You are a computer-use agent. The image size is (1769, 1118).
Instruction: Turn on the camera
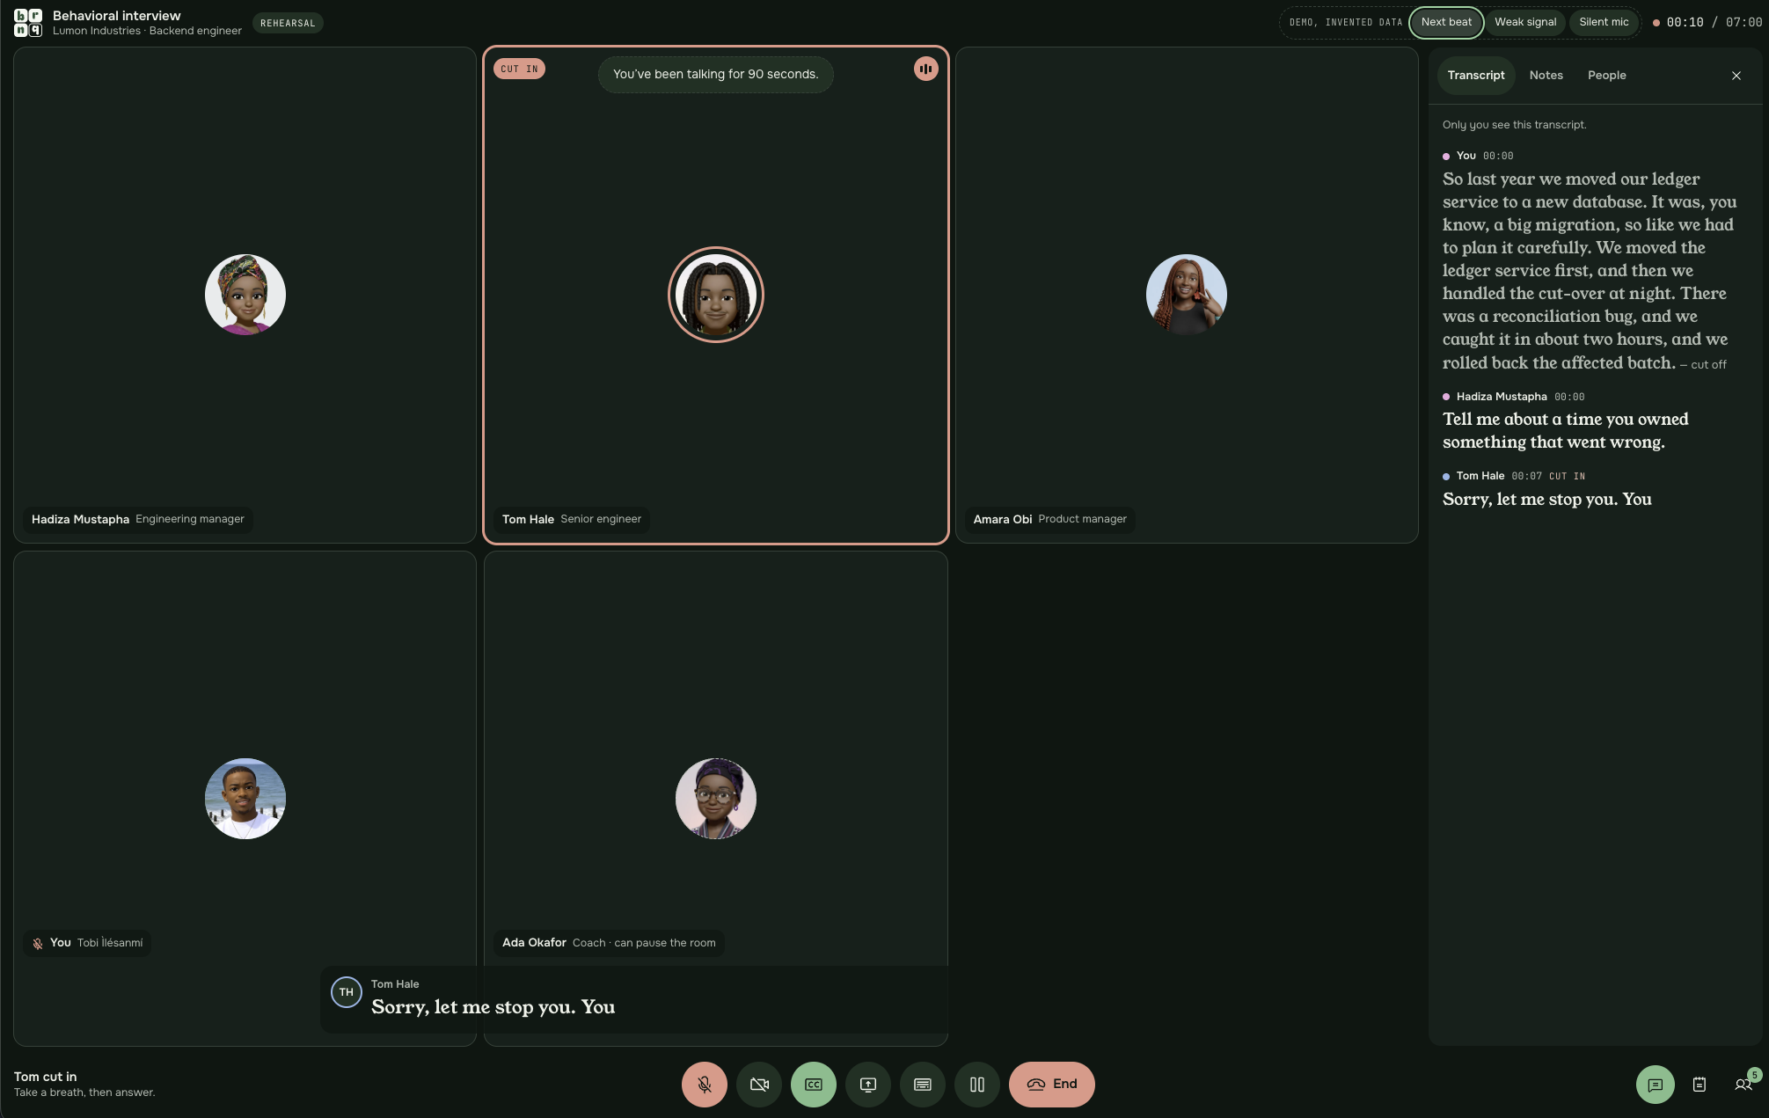(758, 1084)
